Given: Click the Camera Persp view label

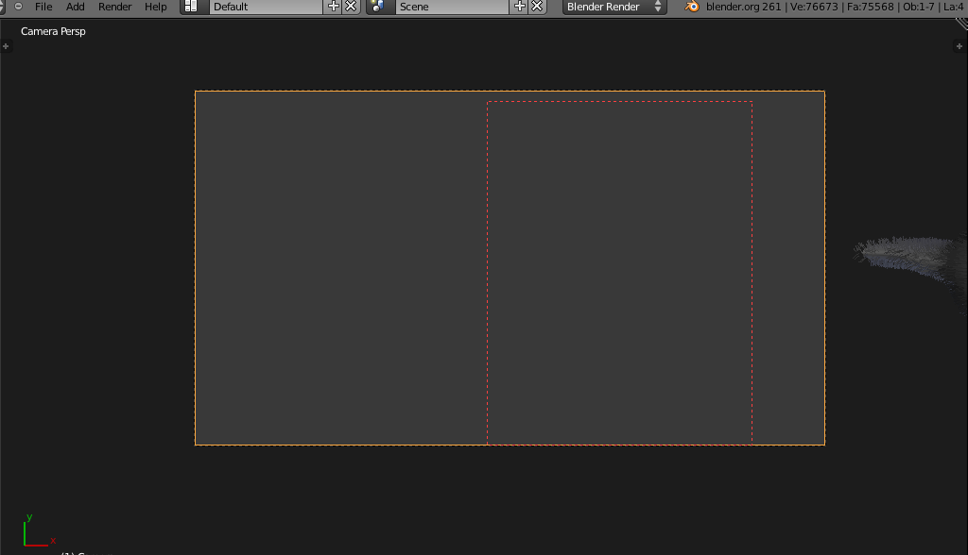Looking at the screenshot, I should (53, 31).
